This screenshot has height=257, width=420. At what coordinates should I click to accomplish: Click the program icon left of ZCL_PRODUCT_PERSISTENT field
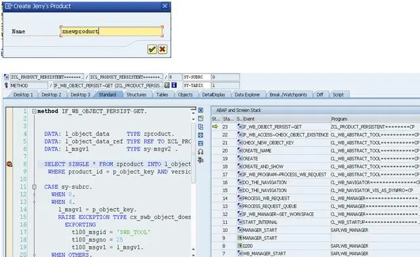[x=7, y=77]
